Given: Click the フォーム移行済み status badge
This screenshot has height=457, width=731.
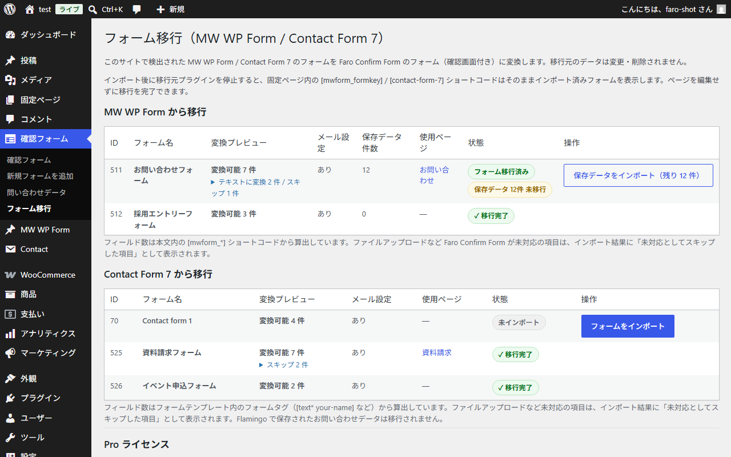Looking at the screenshot, I should pos(501,171).
